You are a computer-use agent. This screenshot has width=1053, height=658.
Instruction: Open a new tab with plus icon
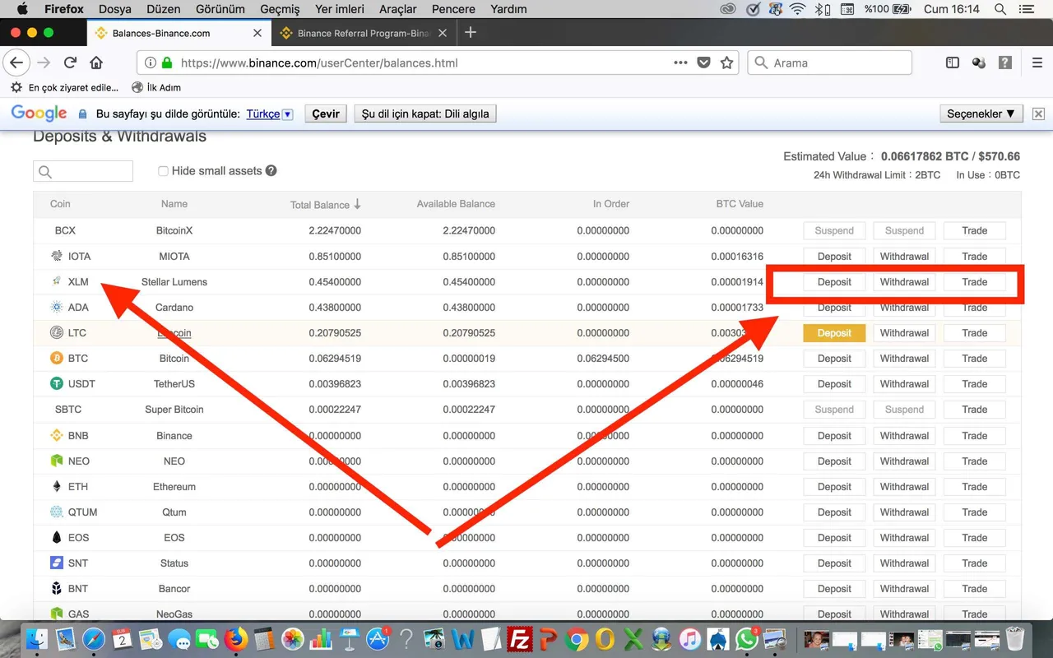471,33
